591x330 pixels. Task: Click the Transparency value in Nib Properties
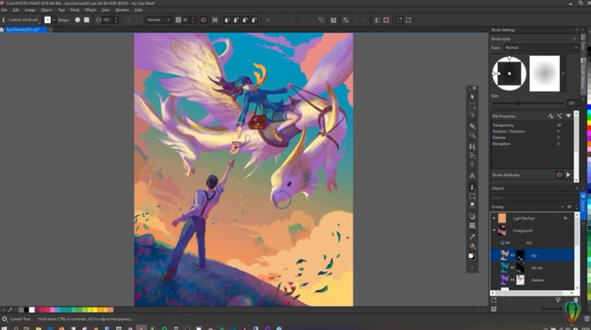558,125
